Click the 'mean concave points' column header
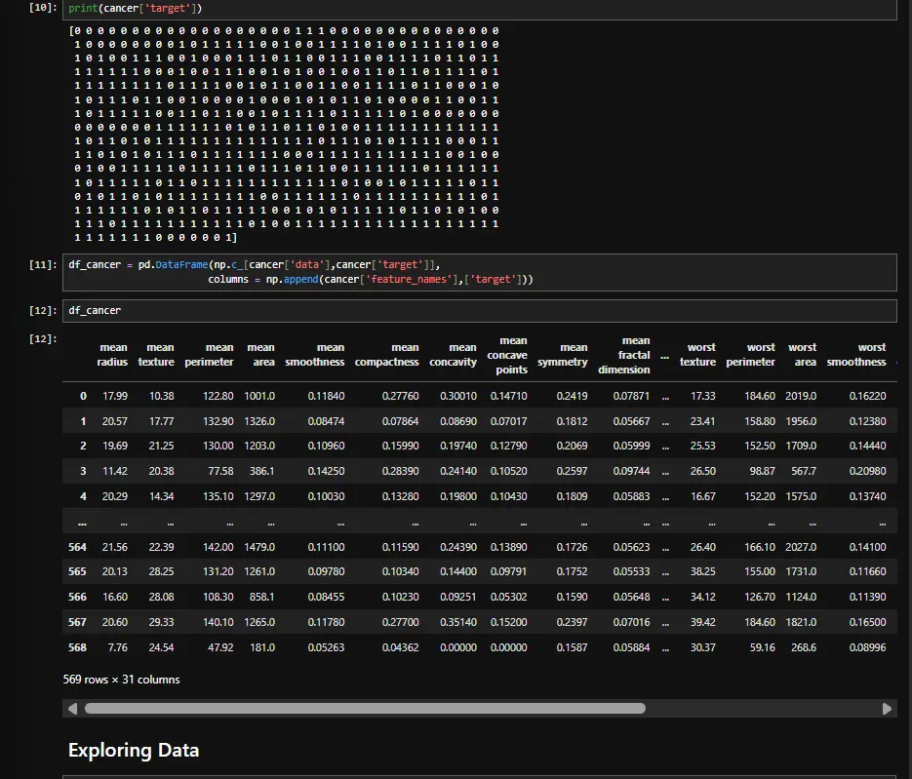 click(x=507, y=355)
